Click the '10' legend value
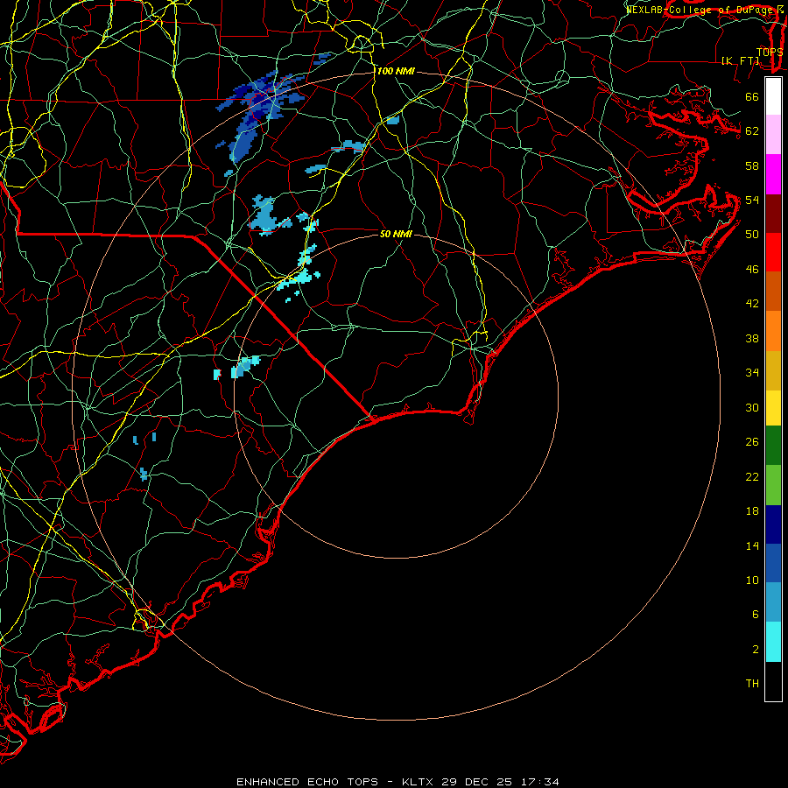The height and width of the screenshot is (788, 788). click(x=752, y=580)
